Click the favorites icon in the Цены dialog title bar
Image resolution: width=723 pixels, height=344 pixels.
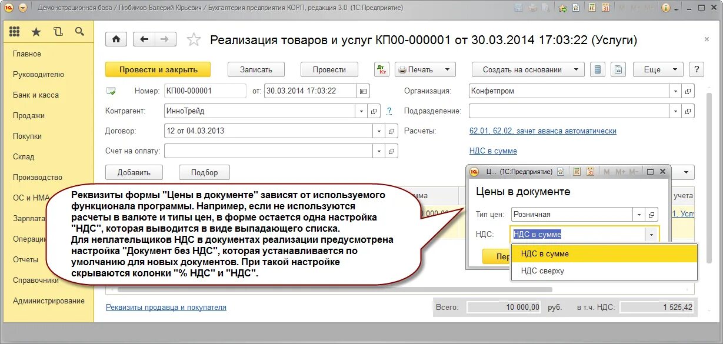point(561,172)
